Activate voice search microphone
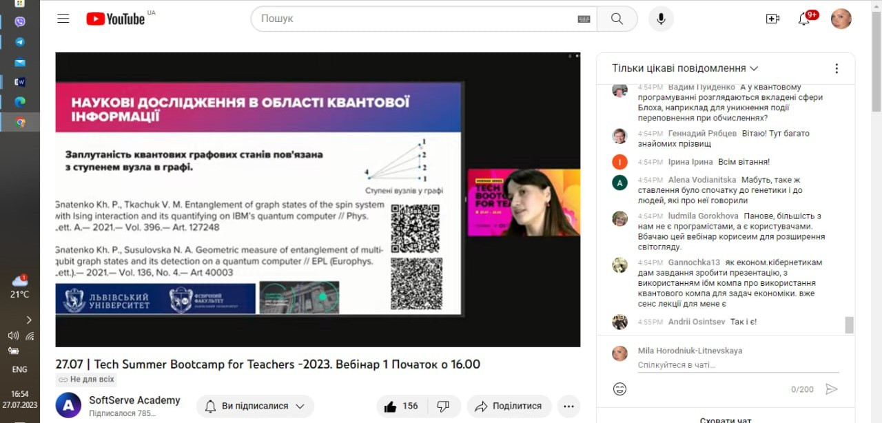The height and width of the screenshot is (423, 882). [x=661, y=19]
